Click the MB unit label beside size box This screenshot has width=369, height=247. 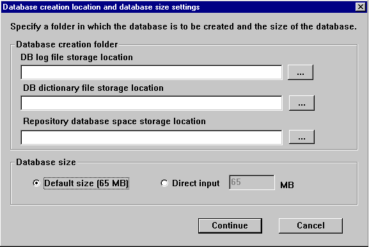coord(287,185)
